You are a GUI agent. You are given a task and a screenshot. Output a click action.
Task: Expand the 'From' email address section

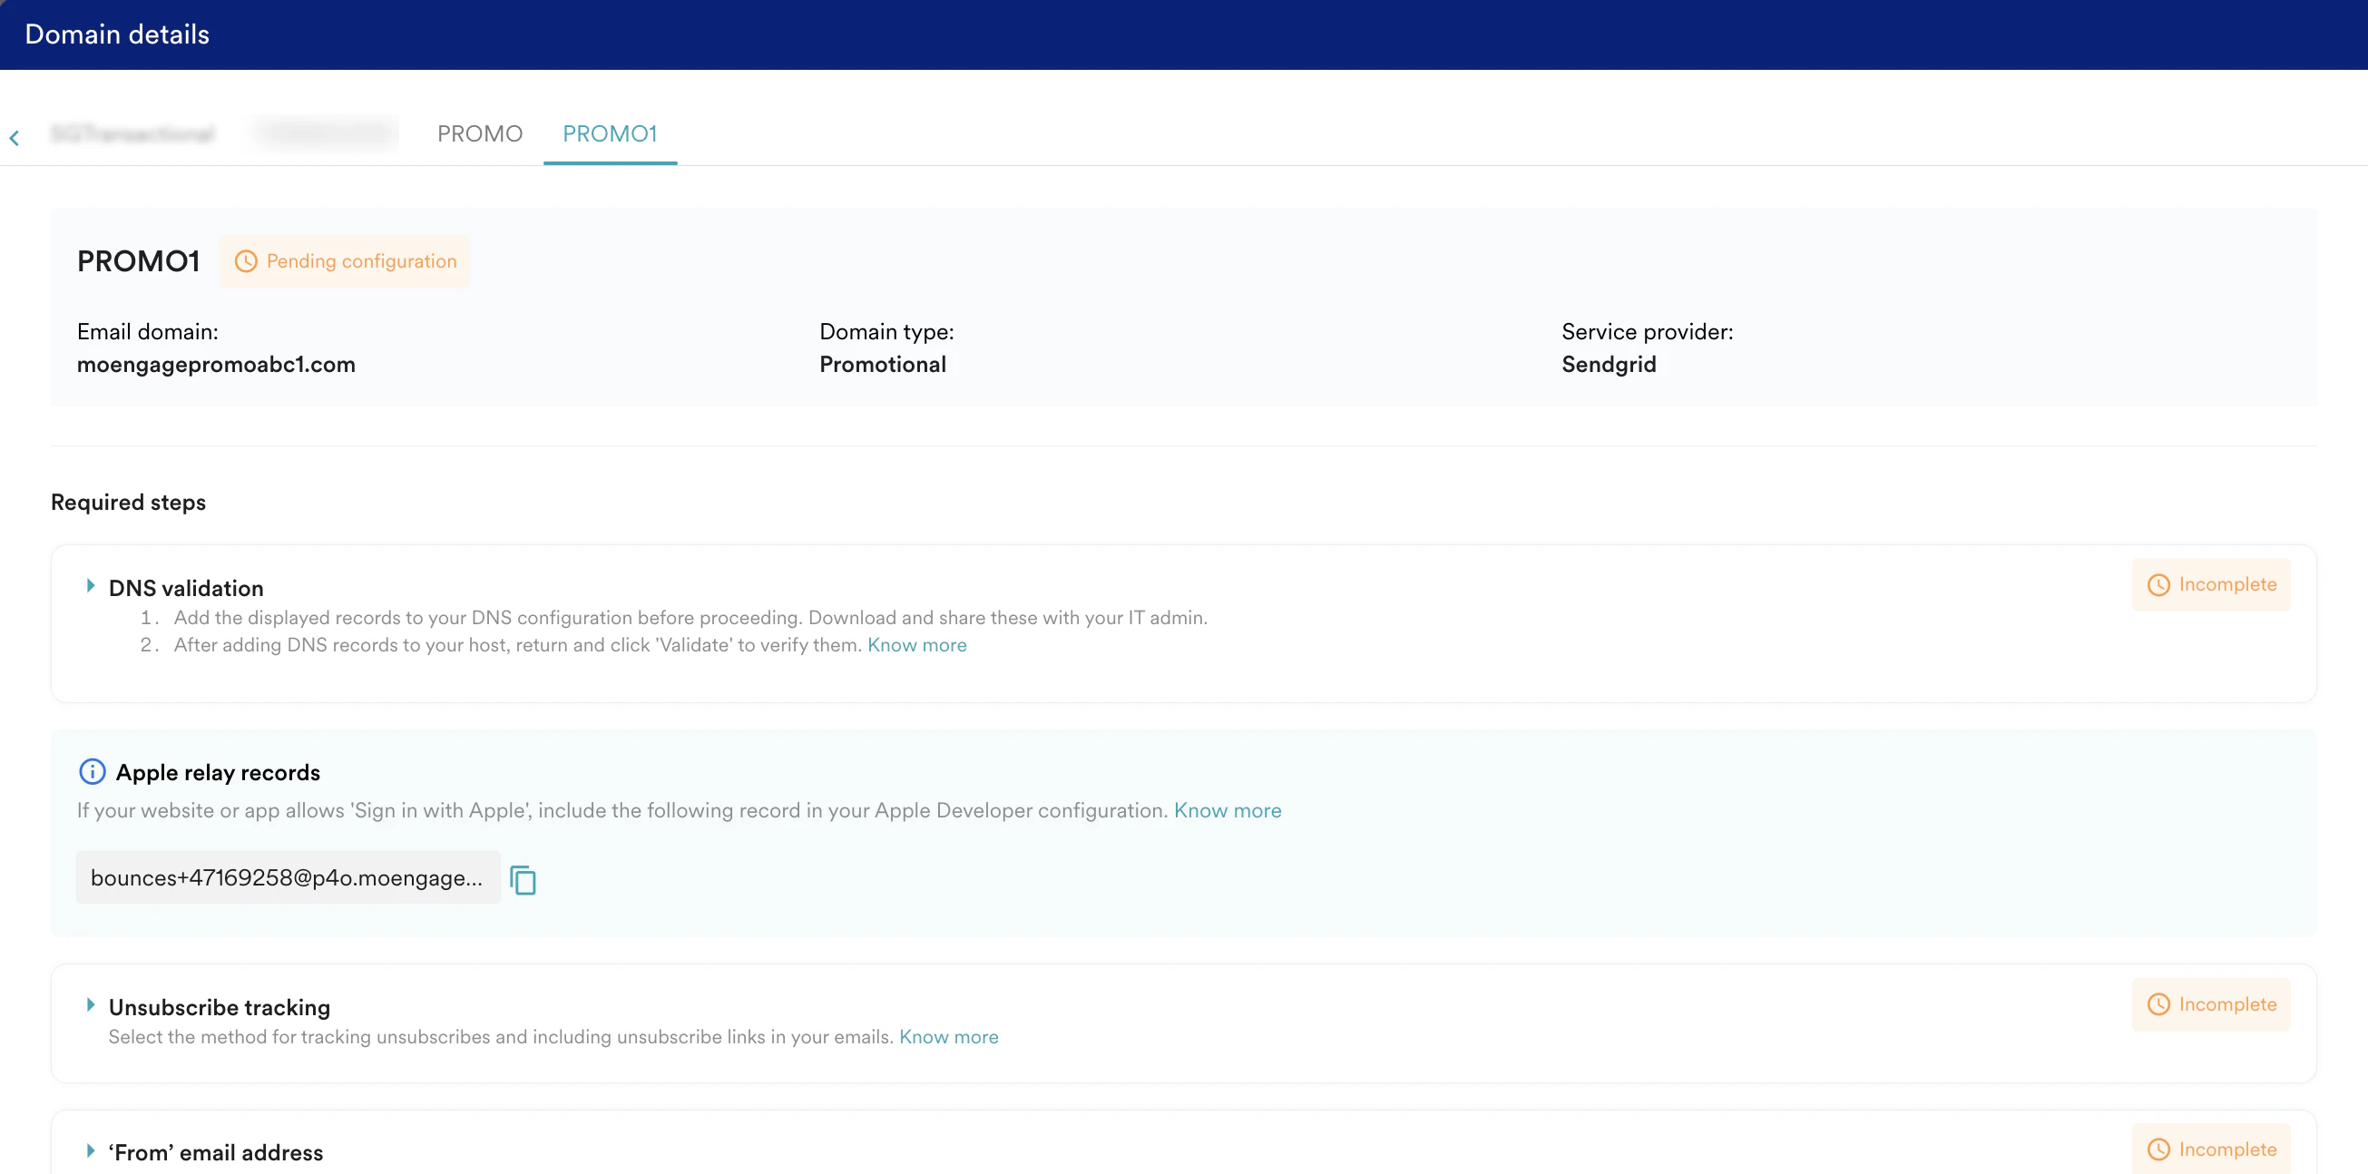point(90,1150)
